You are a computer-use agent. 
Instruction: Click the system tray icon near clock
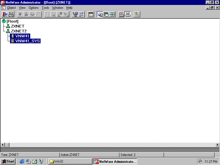point(200,161)
